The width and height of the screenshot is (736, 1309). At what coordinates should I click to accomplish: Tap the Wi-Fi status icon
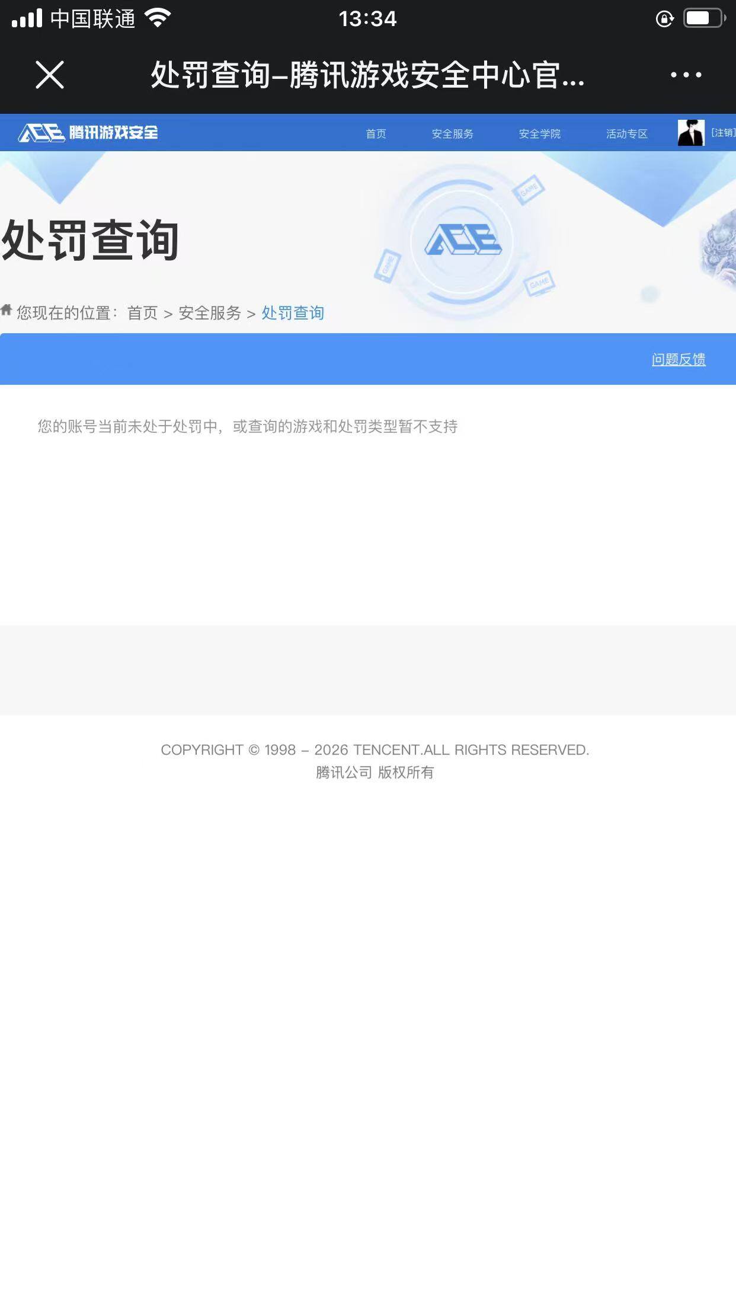[158, 18]
